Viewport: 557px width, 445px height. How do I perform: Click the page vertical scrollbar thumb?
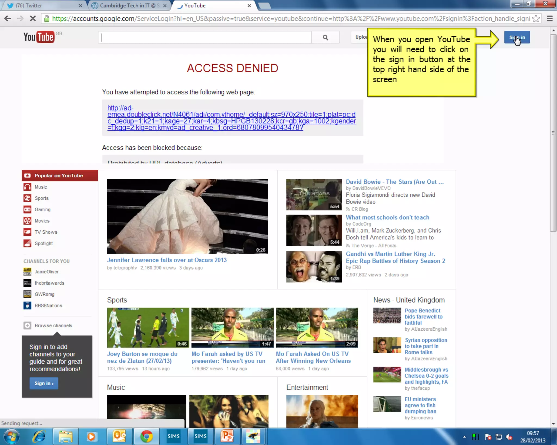click(553, 133)
